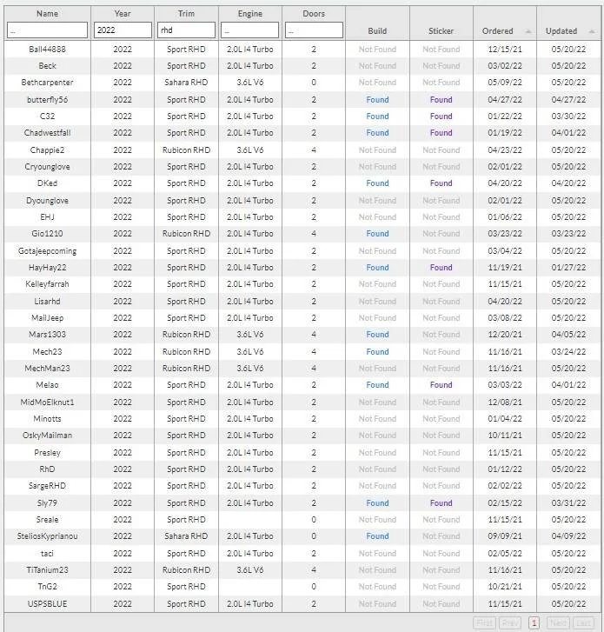Click the Last page button
The height and width of the screenshot is (632, 604).
pos(583,622)
